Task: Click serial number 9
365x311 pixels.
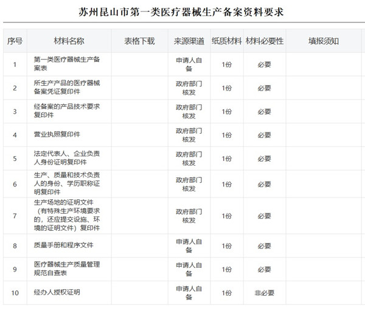Action: point(15,270)
